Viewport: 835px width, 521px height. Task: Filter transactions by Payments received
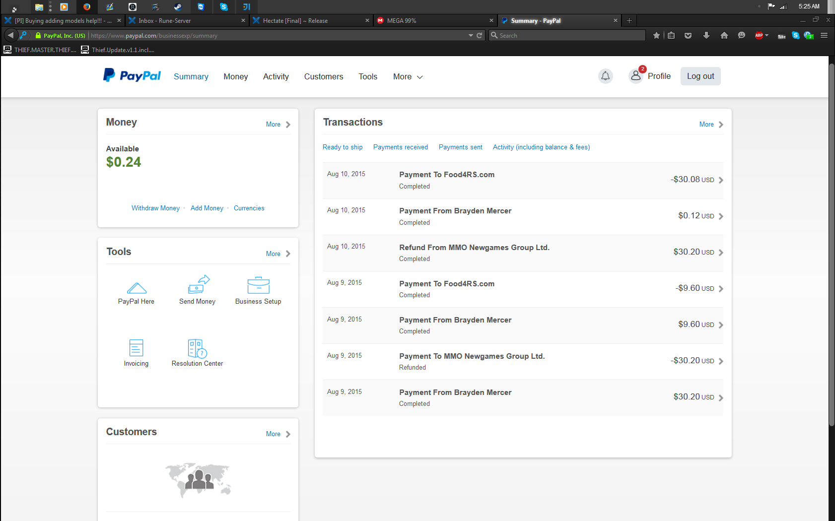(x=401, y=147)
